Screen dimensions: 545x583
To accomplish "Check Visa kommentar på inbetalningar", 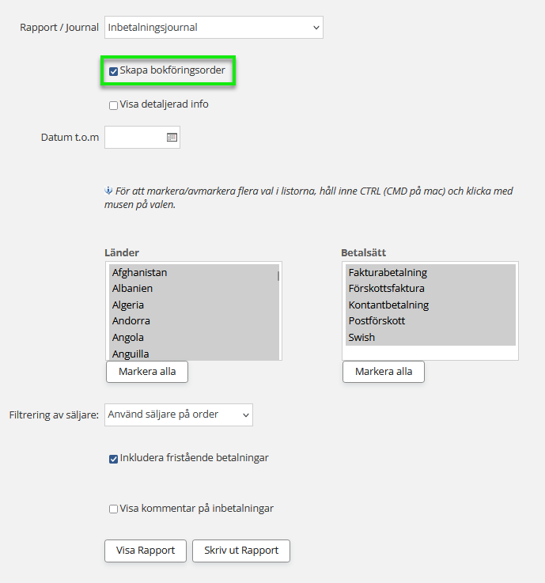I will (114, 509).
